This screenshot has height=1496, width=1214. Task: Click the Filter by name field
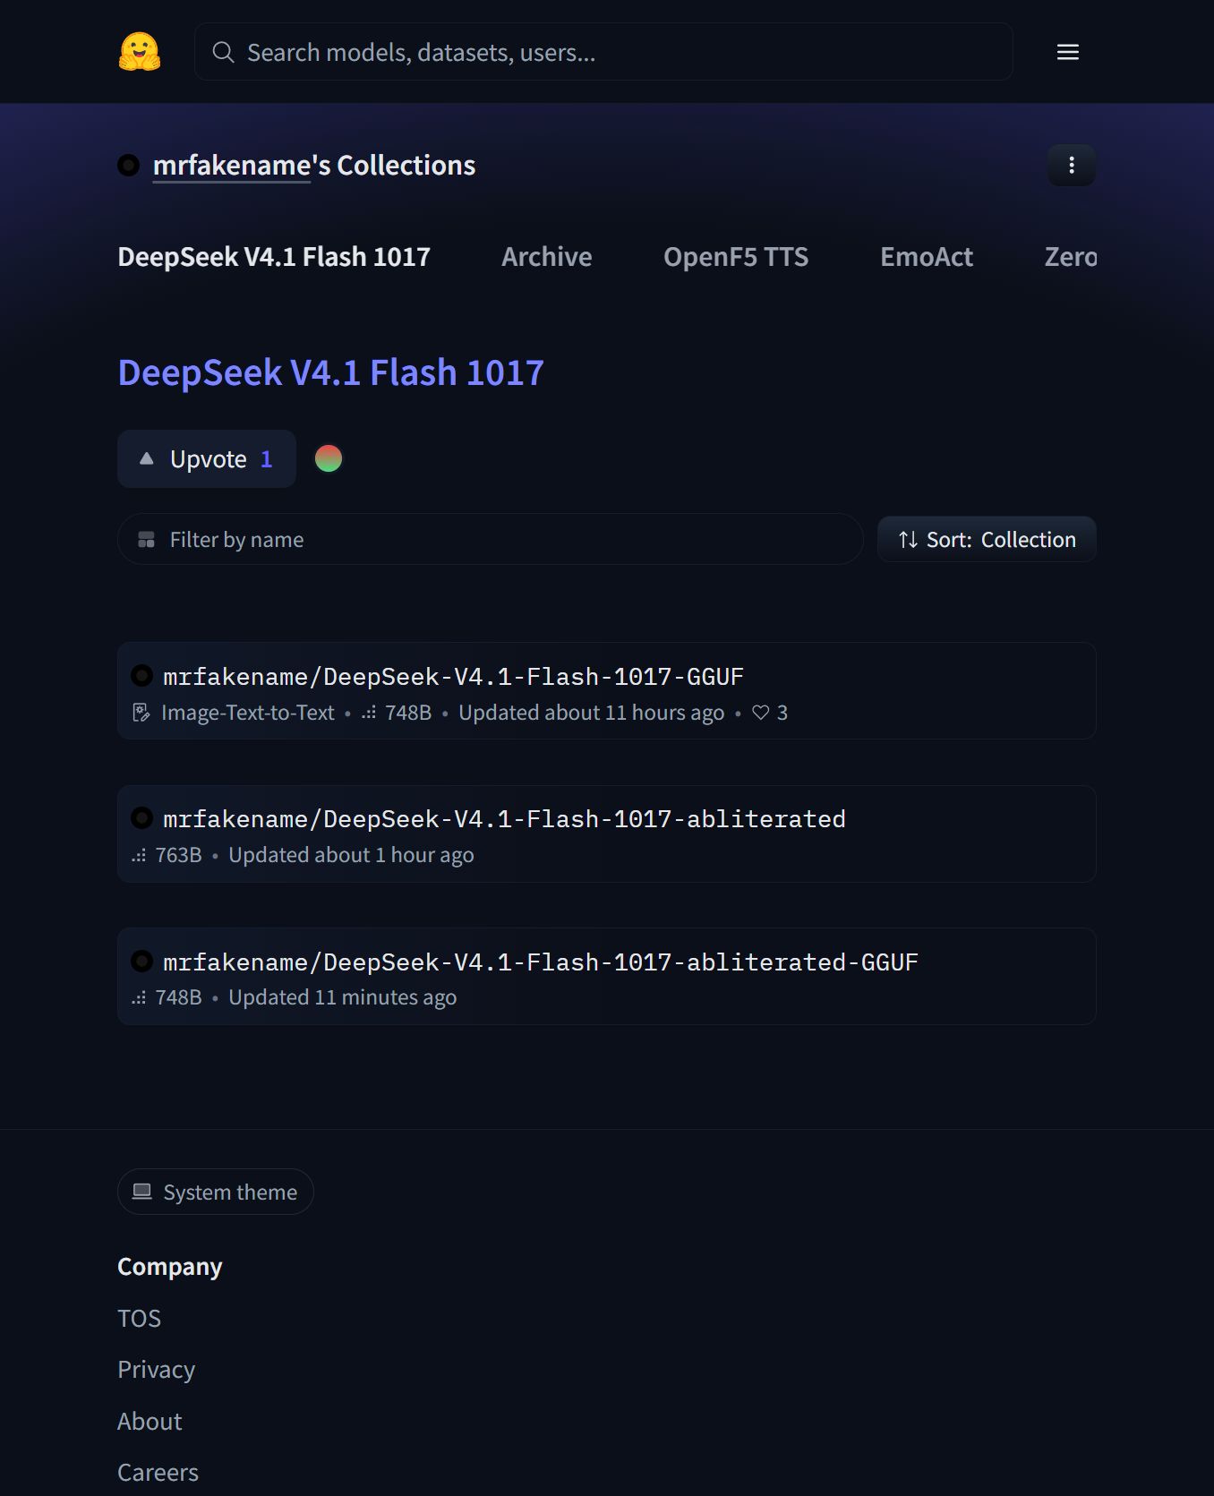pyautogui.click(x=491, y=539)
